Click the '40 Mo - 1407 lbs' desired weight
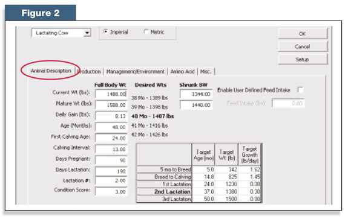The height and width of the screenshot is (219, 348). click(x=153, y=116)
